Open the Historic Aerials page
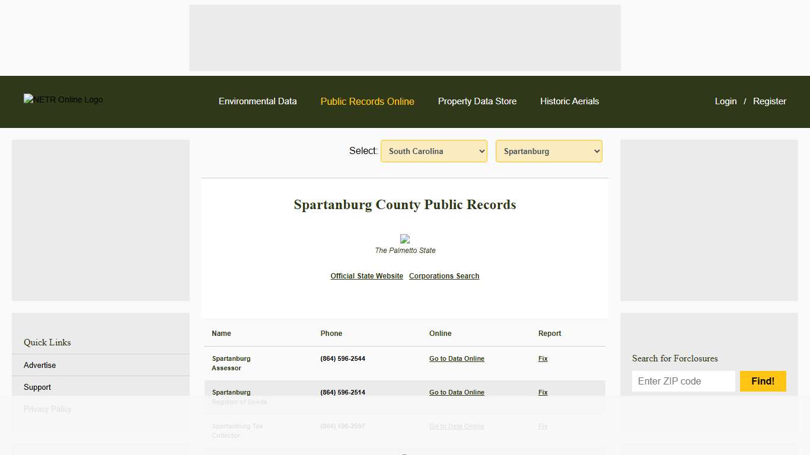The width and height of the screenshot is (810, 455). coord(569,101)
